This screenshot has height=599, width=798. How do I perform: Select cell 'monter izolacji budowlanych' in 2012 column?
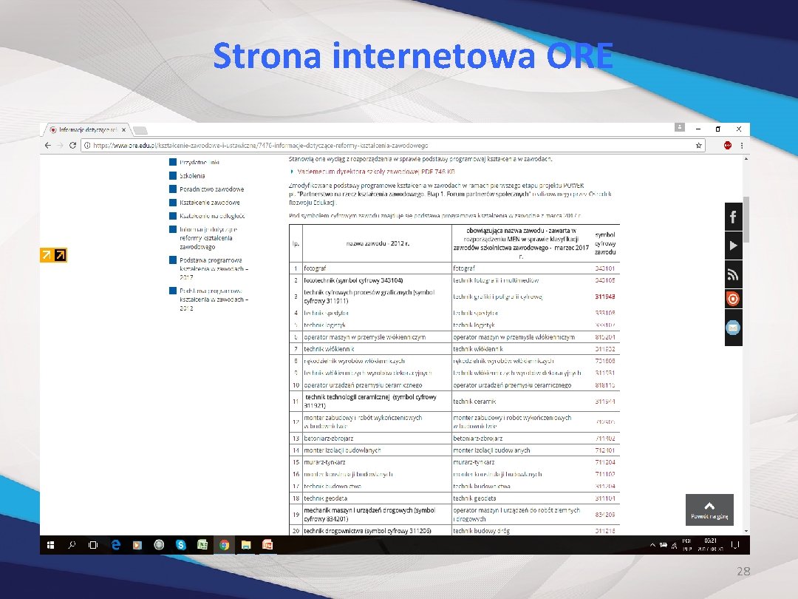pos(377,450)
